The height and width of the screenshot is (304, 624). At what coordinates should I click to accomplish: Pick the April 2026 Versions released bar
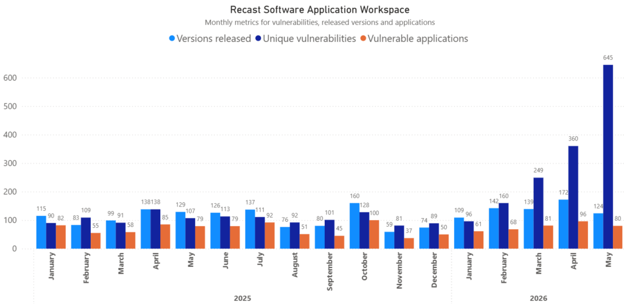[564, 224]
